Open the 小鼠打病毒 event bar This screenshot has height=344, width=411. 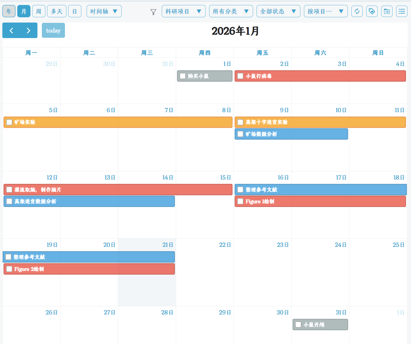[x=320, y=76]
